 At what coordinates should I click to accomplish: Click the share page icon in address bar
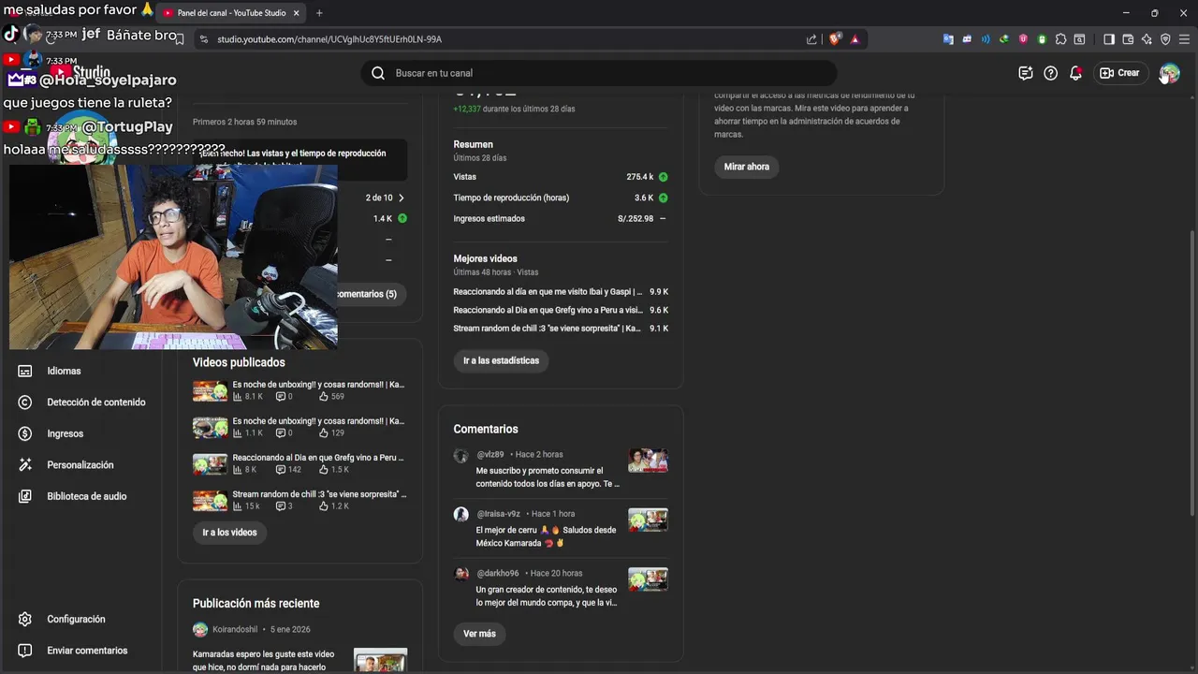click(x=811, y=39)
